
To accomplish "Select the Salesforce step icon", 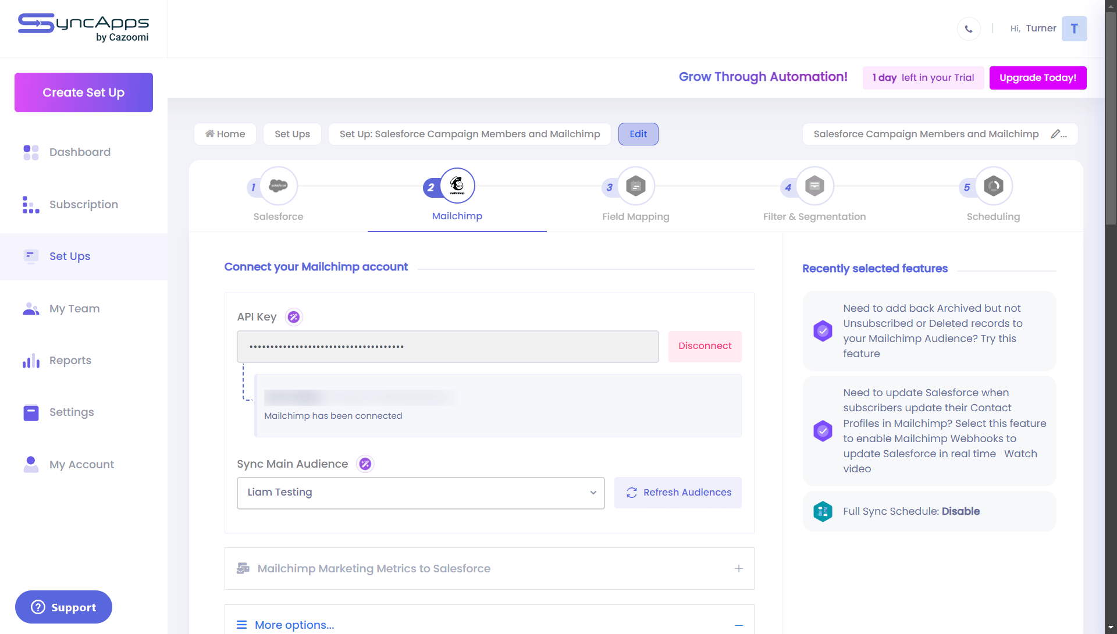I will [278, 186].
